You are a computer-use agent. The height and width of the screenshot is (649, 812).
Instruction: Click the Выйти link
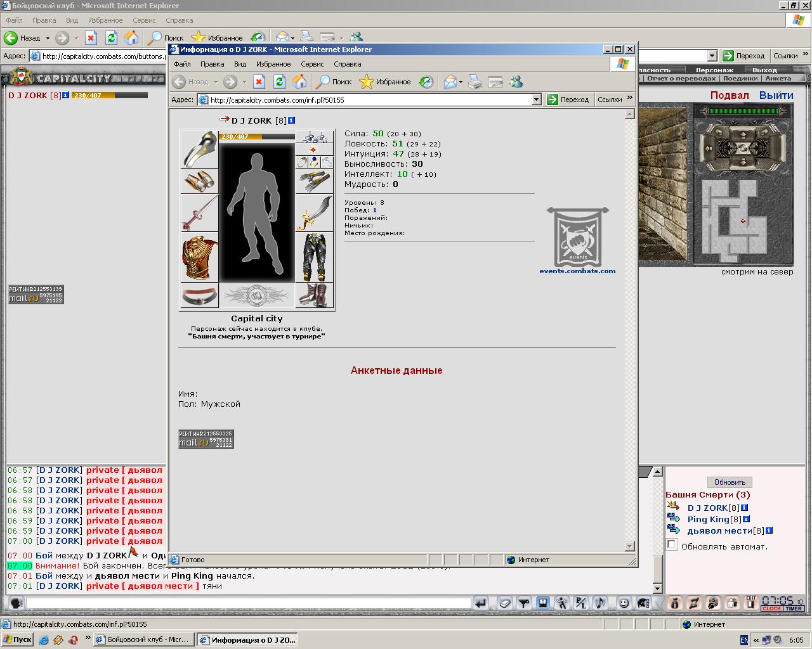(776, 95)
